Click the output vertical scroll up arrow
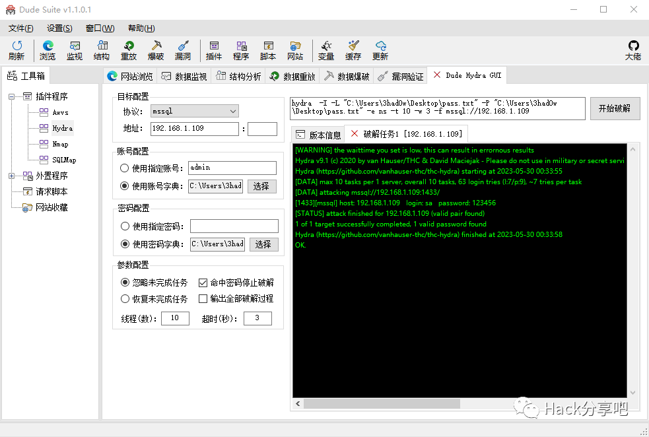This screenshot has width=649, height=437. [633, 149]
